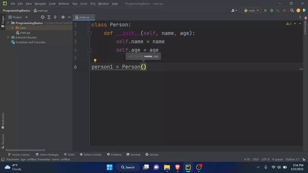Image resolution: width=308 pixels, height=173 pixels.
Task: Select main.py in the project tree
Action: click(x=25, y=33)
